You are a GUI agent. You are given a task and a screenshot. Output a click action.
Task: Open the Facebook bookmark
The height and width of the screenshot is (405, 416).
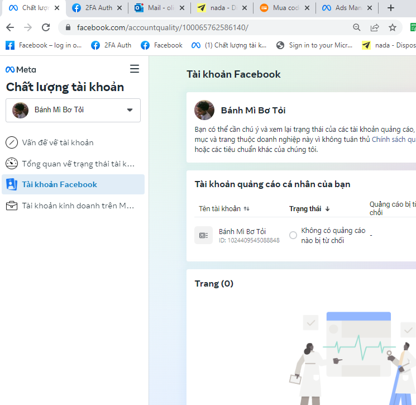[161, 45]
